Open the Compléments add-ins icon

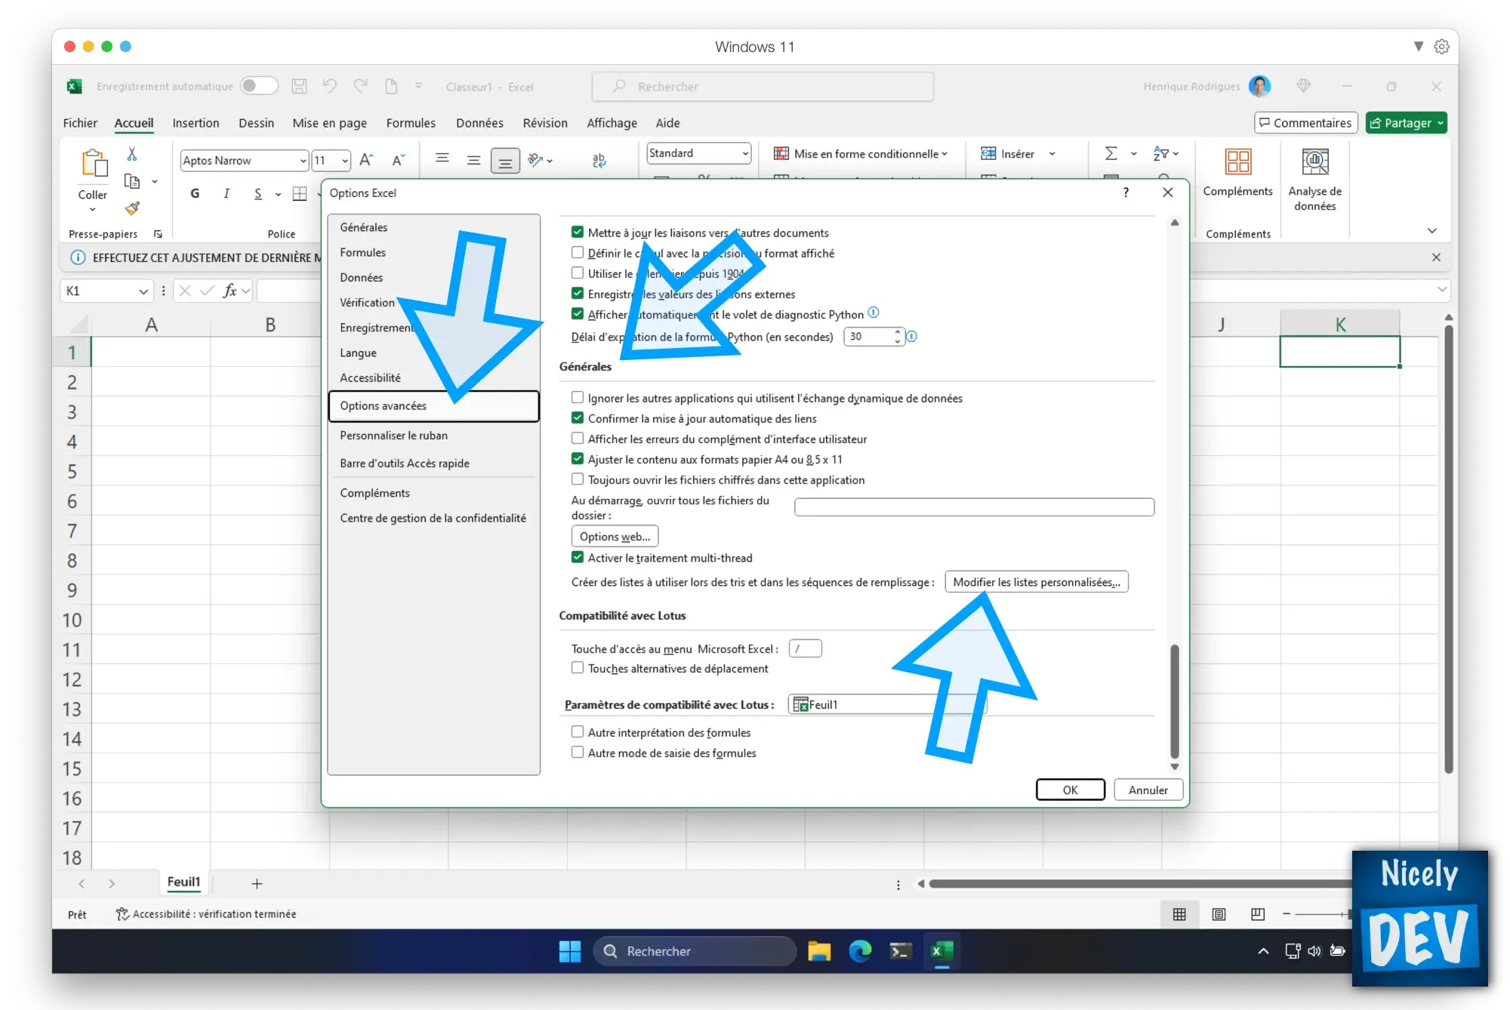pos(1238,162)
